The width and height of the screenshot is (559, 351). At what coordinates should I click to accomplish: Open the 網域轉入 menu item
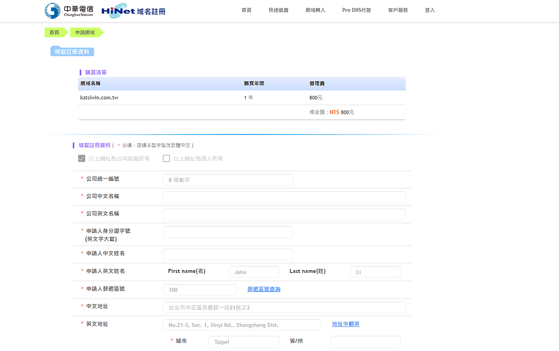[315, 10]
